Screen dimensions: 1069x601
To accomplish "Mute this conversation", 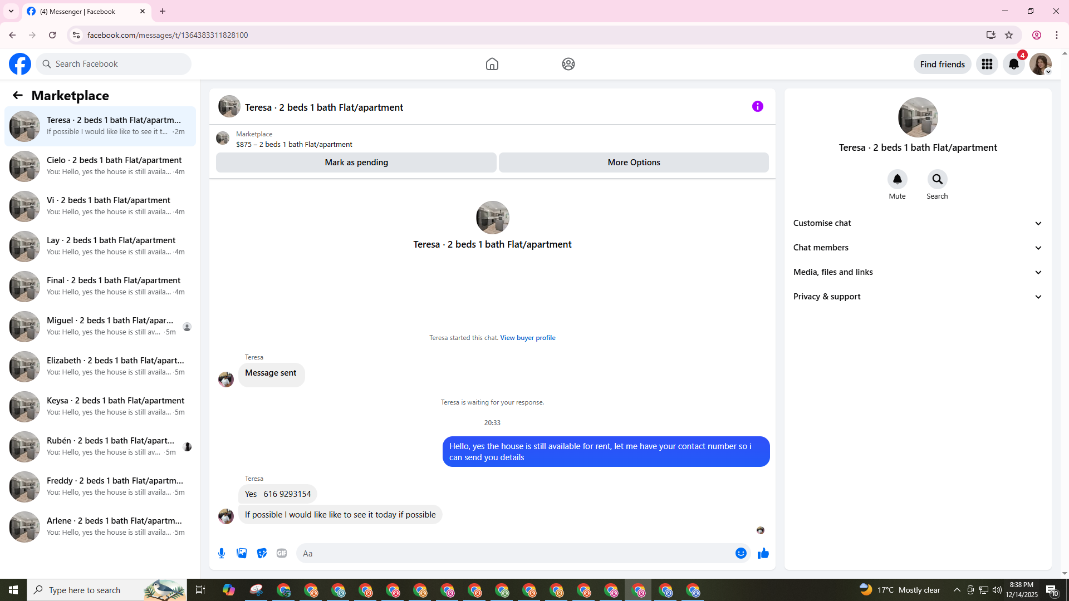I will click(897, 179).
